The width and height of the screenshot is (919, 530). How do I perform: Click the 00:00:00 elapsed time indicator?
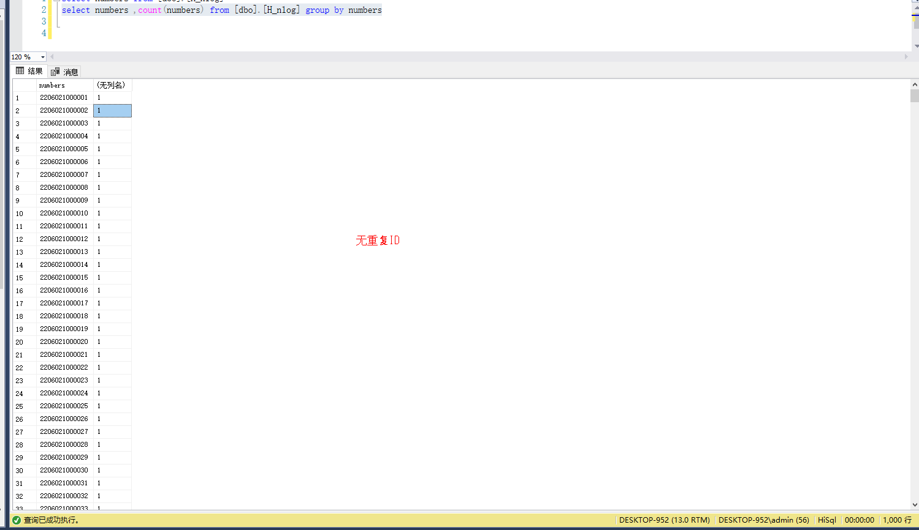[860, 520]
